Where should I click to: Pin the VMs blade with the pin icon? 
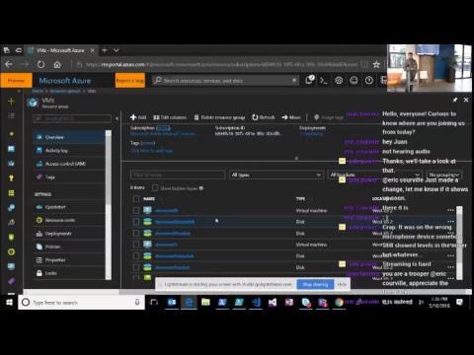coord(455,100)
